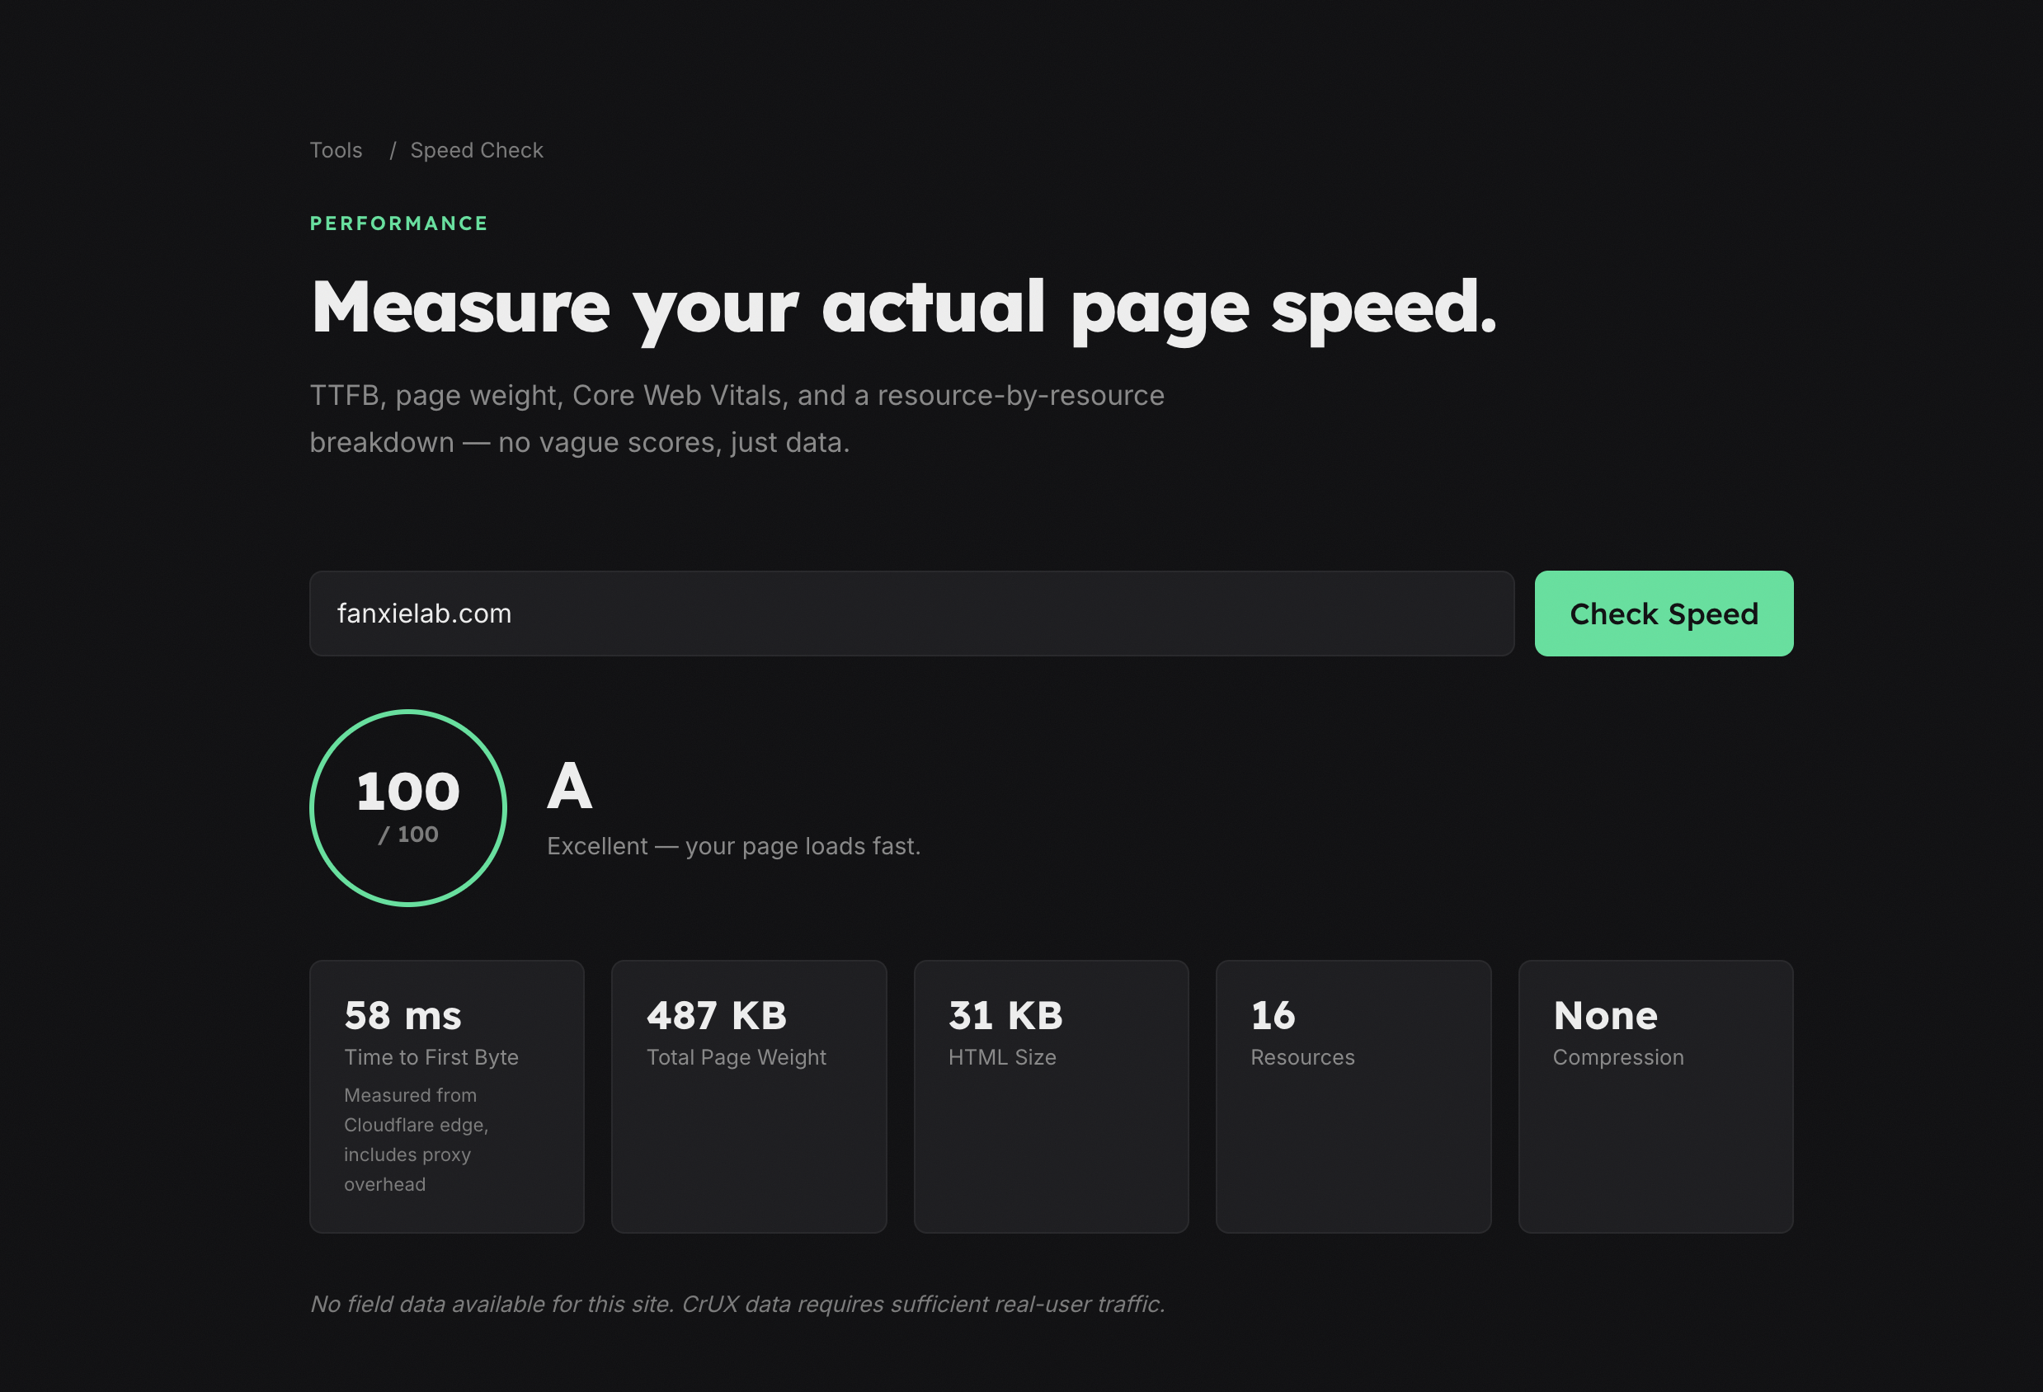Screen dimensions: 2043x1392
Task: Click the Total Page Weight label
Action: tap(736, 1057)
